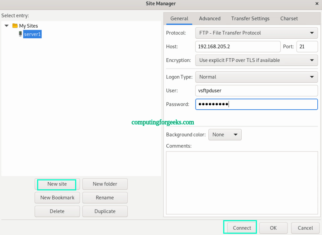Rename the server1 site

click(105, 197)
